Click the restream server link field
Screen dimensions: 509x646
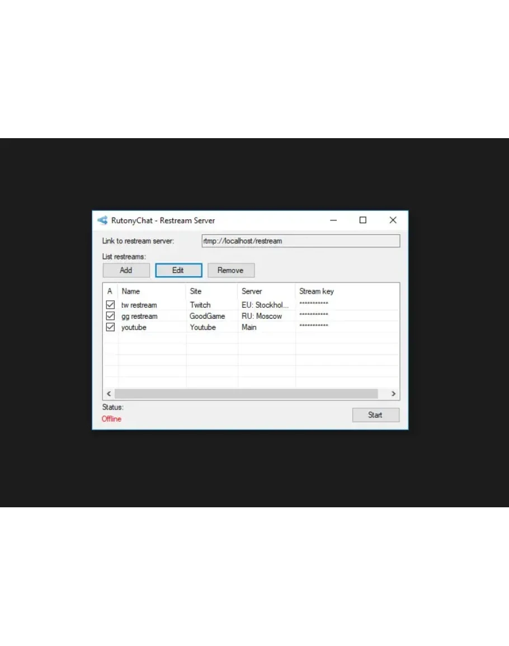pyautogui.click(x=300, y=241)
